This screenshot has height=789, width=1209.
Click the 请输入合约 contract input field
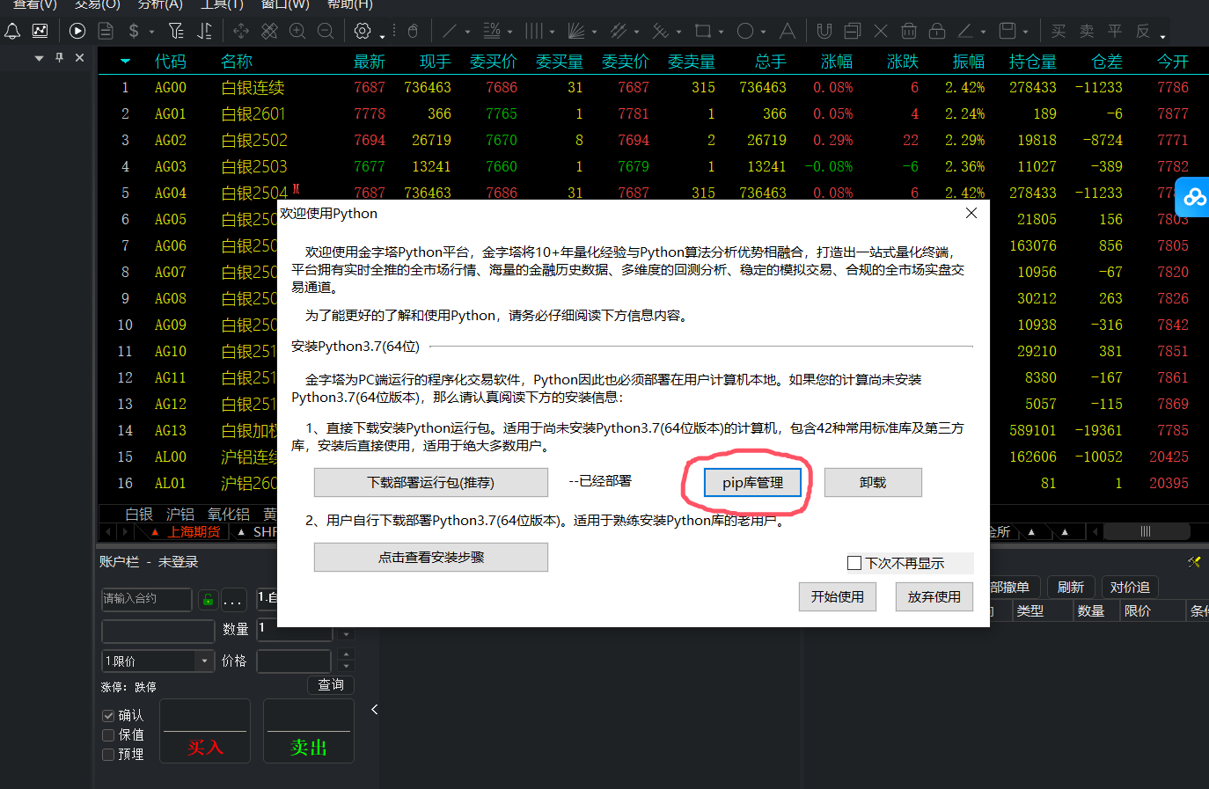[147, 599]
